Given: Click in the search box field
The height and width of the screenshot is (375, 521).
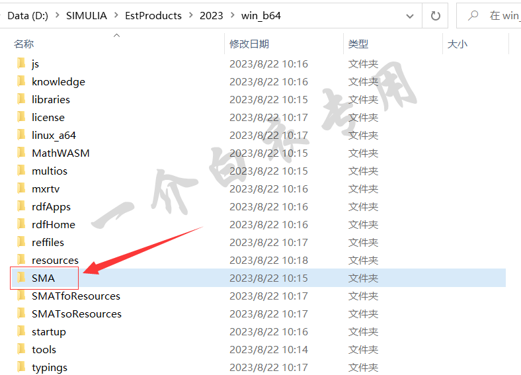Looking at the screenshot, I should (x=489, y=16).
